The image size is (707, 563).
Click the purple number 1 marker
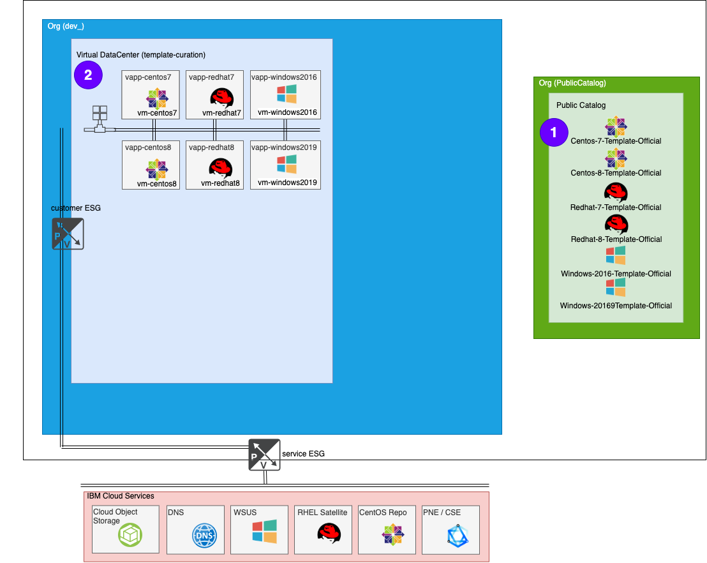(x=553, y=132)
